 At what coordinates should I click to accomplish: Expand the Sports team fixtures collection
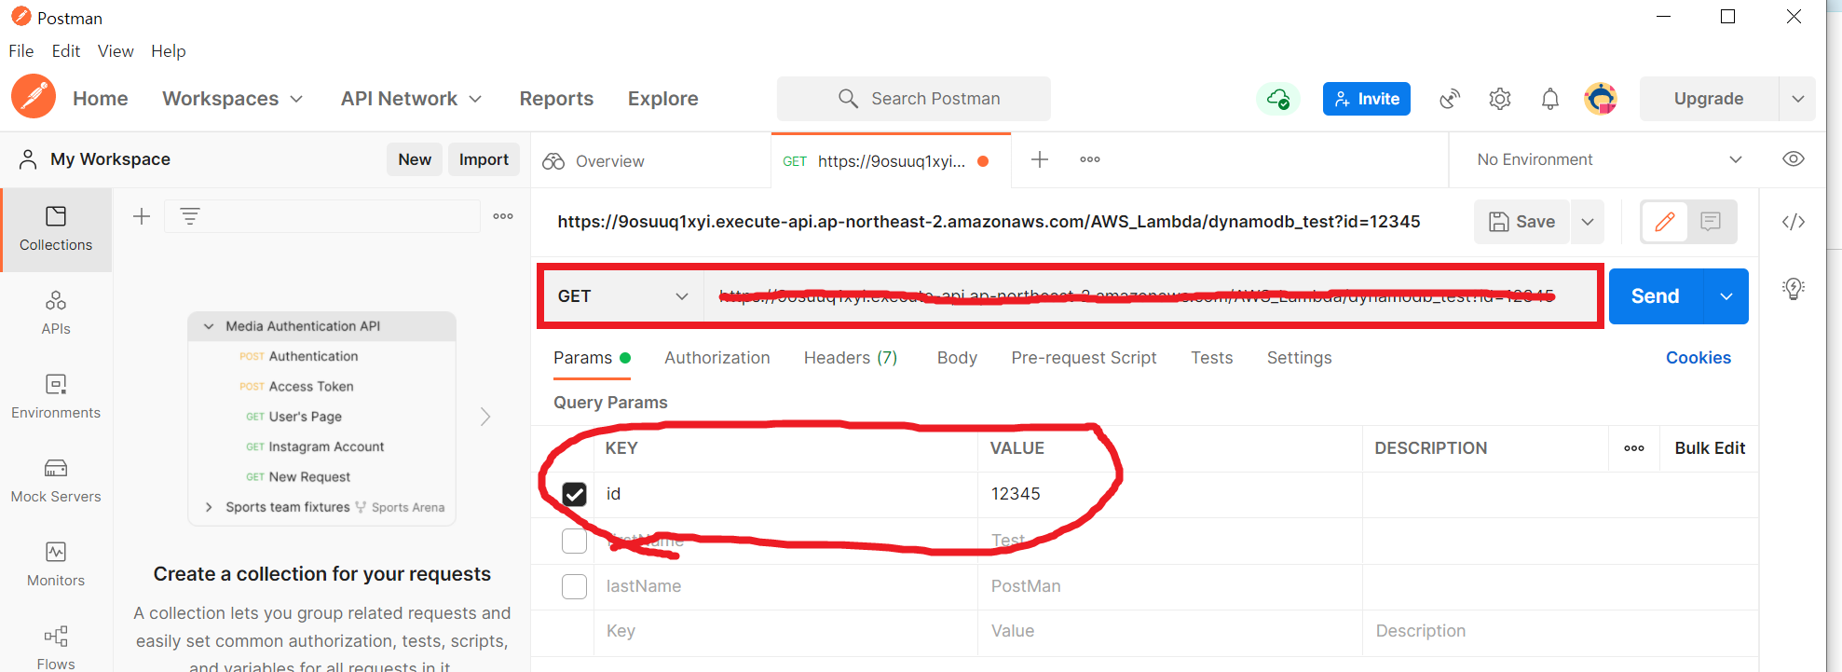click(x=209, y=507)
